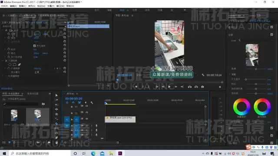Image resolution: width=278 pixels, height=156 pixels.
Task: Toggle the Position animation stopwatch
Action: 9,34
